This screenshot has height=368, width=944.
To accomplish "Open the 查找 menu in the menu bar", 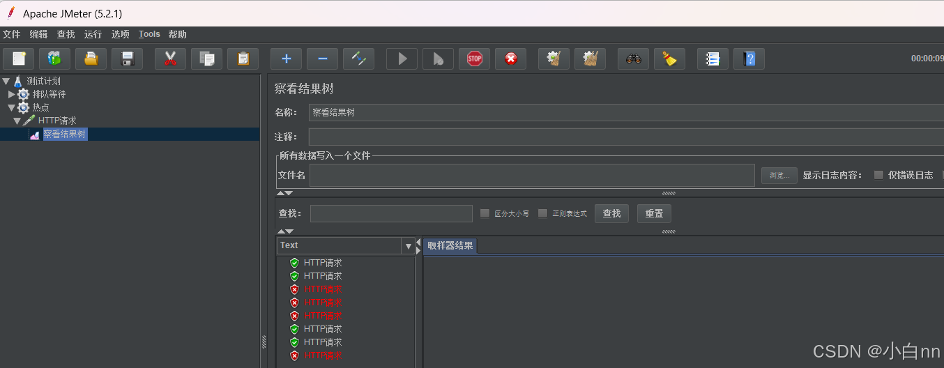I will tap(66, 34).
